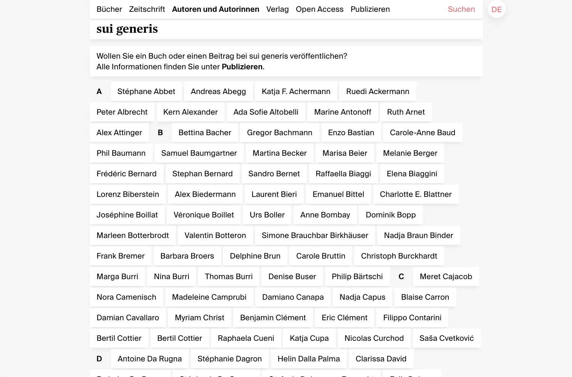Select Joséphine Boillat
Screen dimensions: 572x377
pyautogui.click(x=127, y=215)
